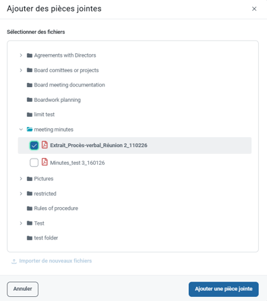Click Ajouter une pièce jointe button

(x=224, y=289)
